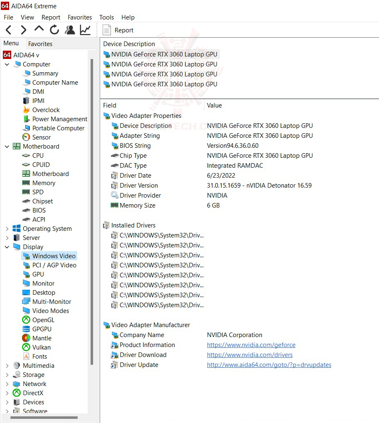Select the last NVIDIA GeForce device row
Viewport: 379px width, 423px height.
coord(161,84)
